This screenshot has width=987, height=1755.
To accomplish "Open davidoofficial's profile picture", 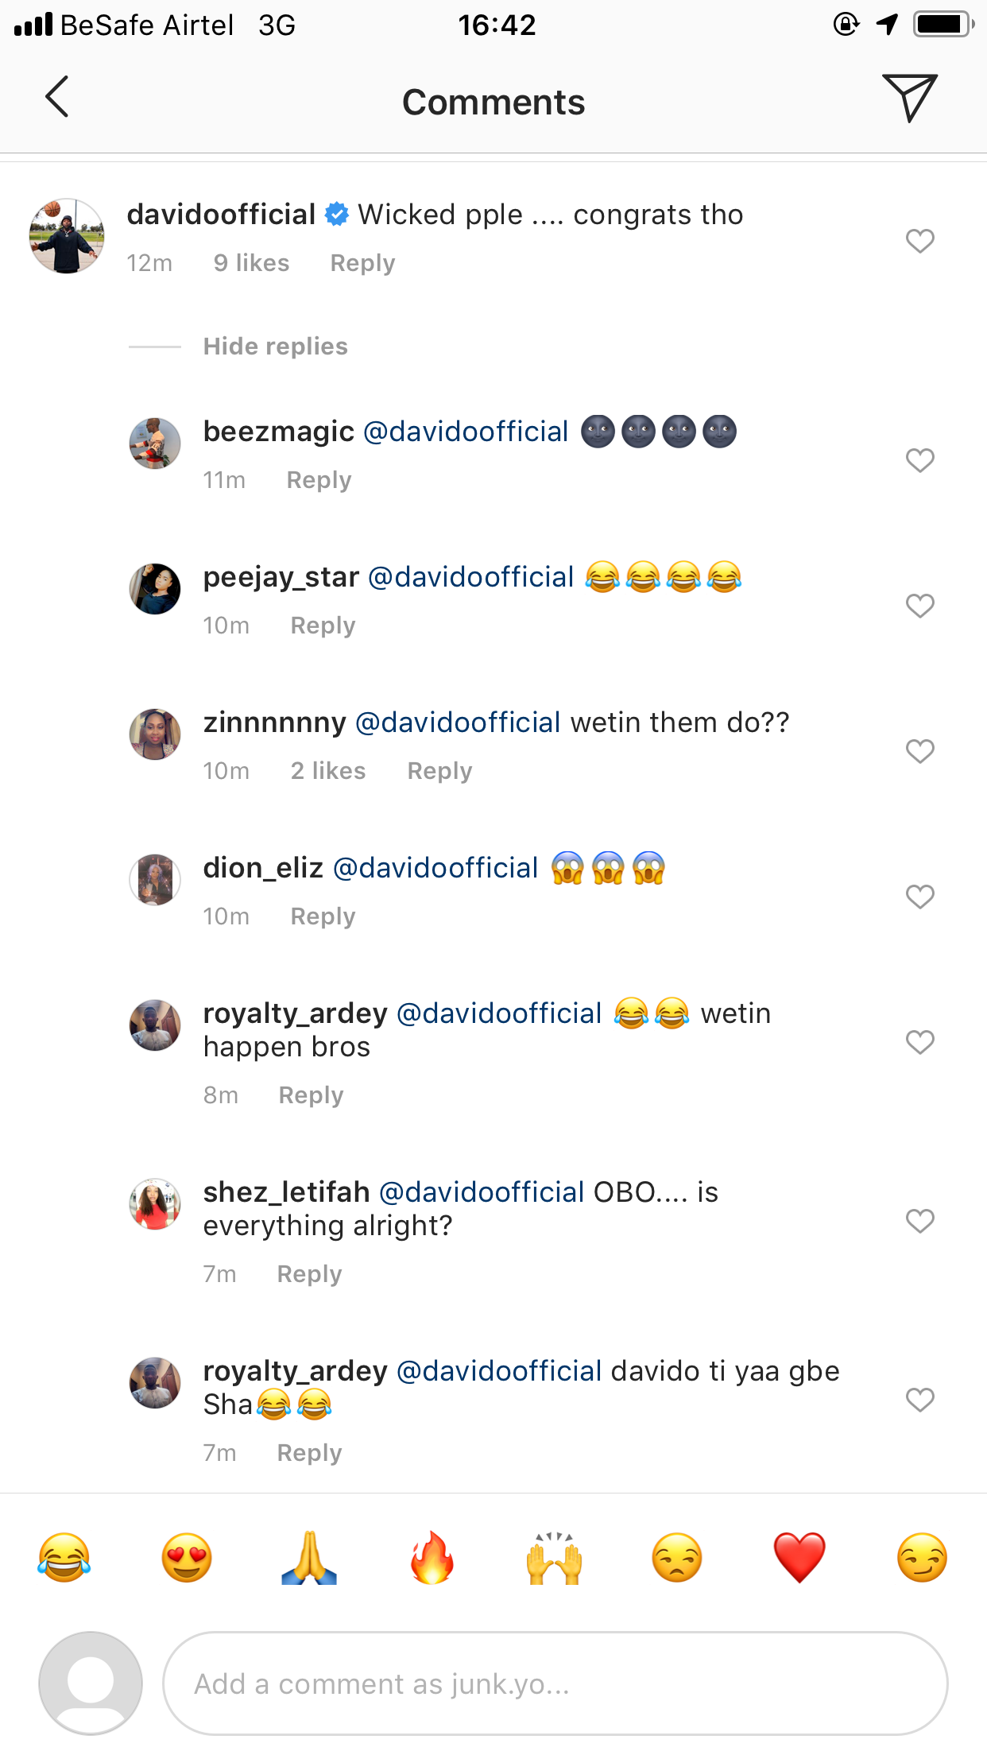I will 67,236.
